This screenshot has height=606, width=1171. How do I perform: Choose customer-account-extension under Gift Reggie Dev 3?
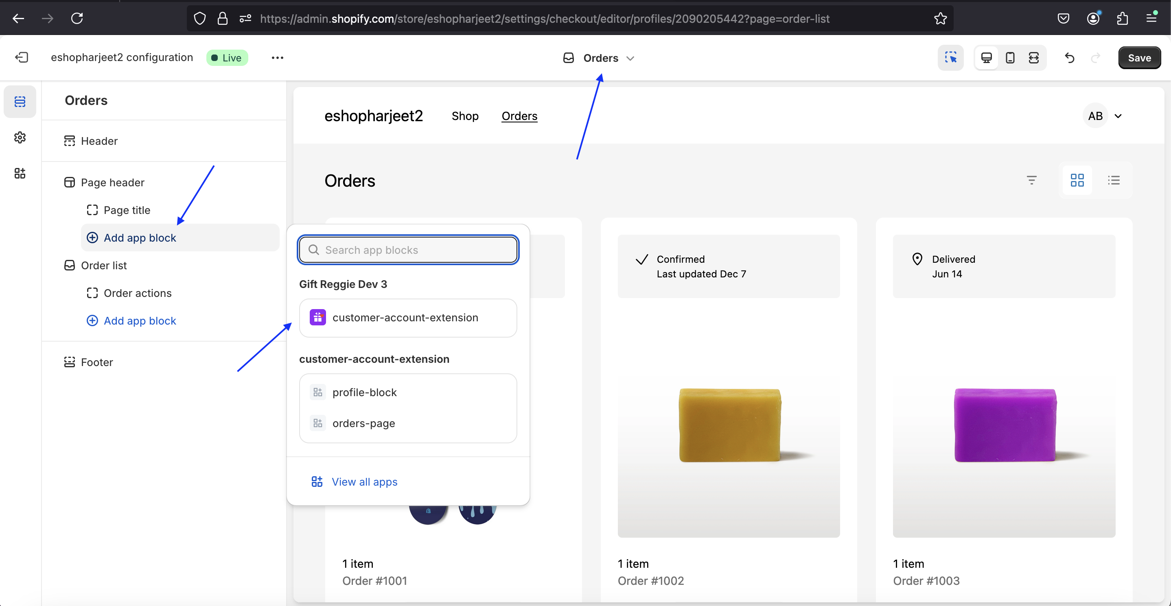click(408, 318)
